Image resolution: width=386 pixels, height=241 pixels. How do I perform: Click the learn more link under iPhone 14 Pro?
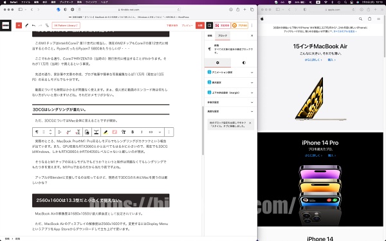313,156
